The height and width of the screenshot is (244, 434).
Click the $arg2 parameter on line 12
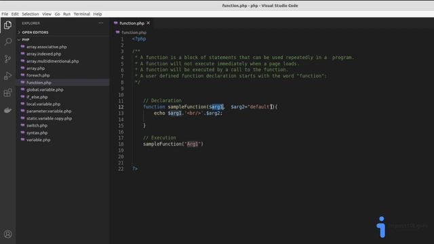tap(238, 107)
